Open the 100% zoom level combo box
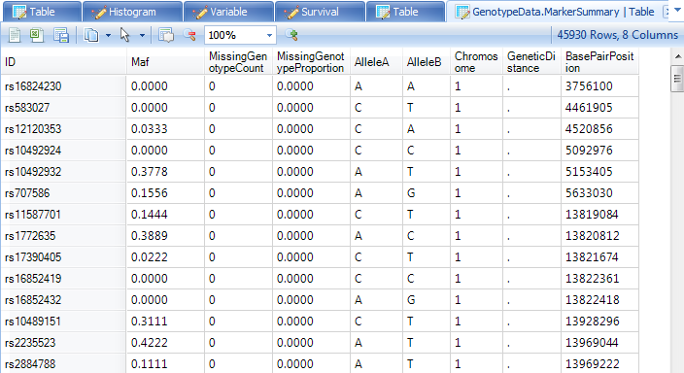This screenshot has width=684, height=373. coord(240,35)
